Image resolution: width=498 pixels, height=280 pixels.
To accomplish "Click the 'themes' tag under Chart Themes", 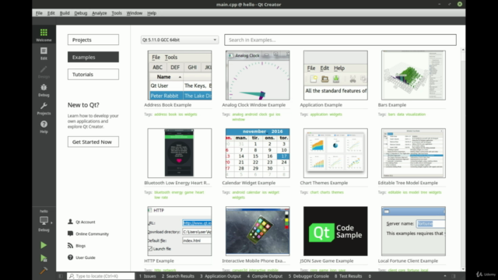I will (x=337, y=192).
